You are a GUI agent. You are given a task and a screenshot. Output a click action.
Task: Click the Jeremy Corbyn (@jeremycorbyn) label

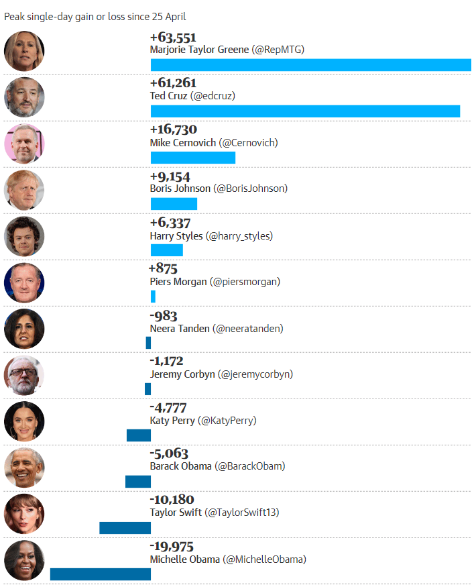pyautogui.click(x=221, y=374)
